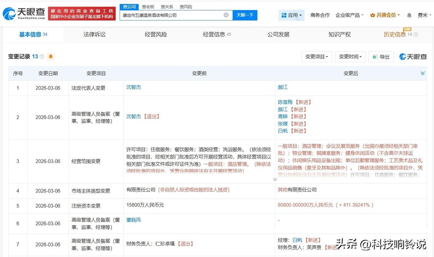Click the Excel icon inside the 导出 button
434x257 pixels.
375,57
